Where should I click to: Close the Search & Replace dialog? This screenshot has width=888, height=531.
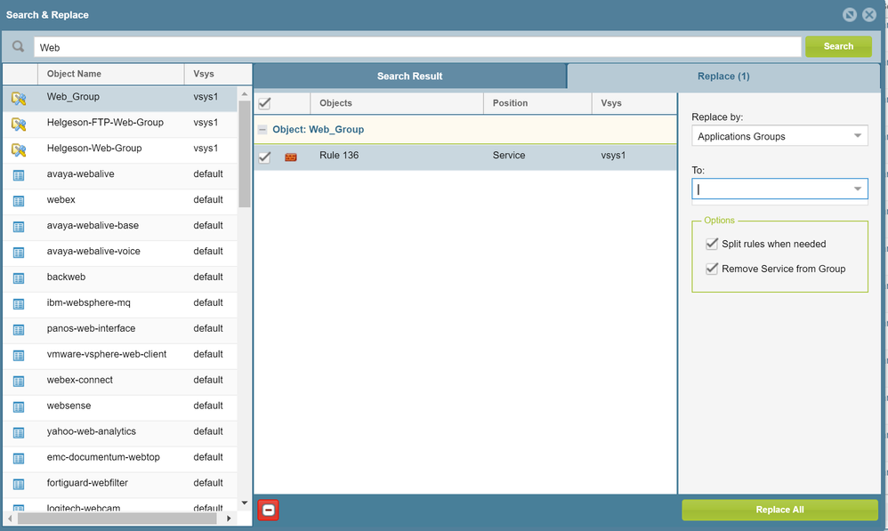[x=869, y=15]
